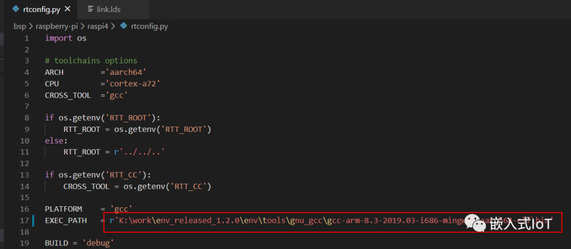Screen dimensions: 571x249
Task: Place cursor in the 'import os' line
Action: pyautogui.click(x=66, y=38)
